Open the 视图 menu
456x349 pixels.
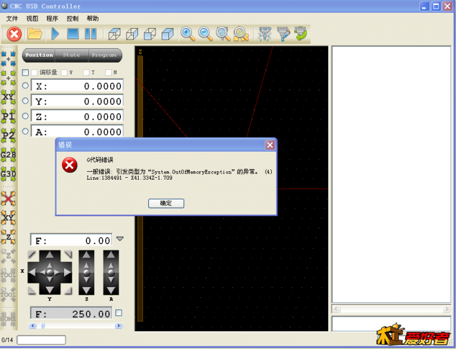pos(32,19)
